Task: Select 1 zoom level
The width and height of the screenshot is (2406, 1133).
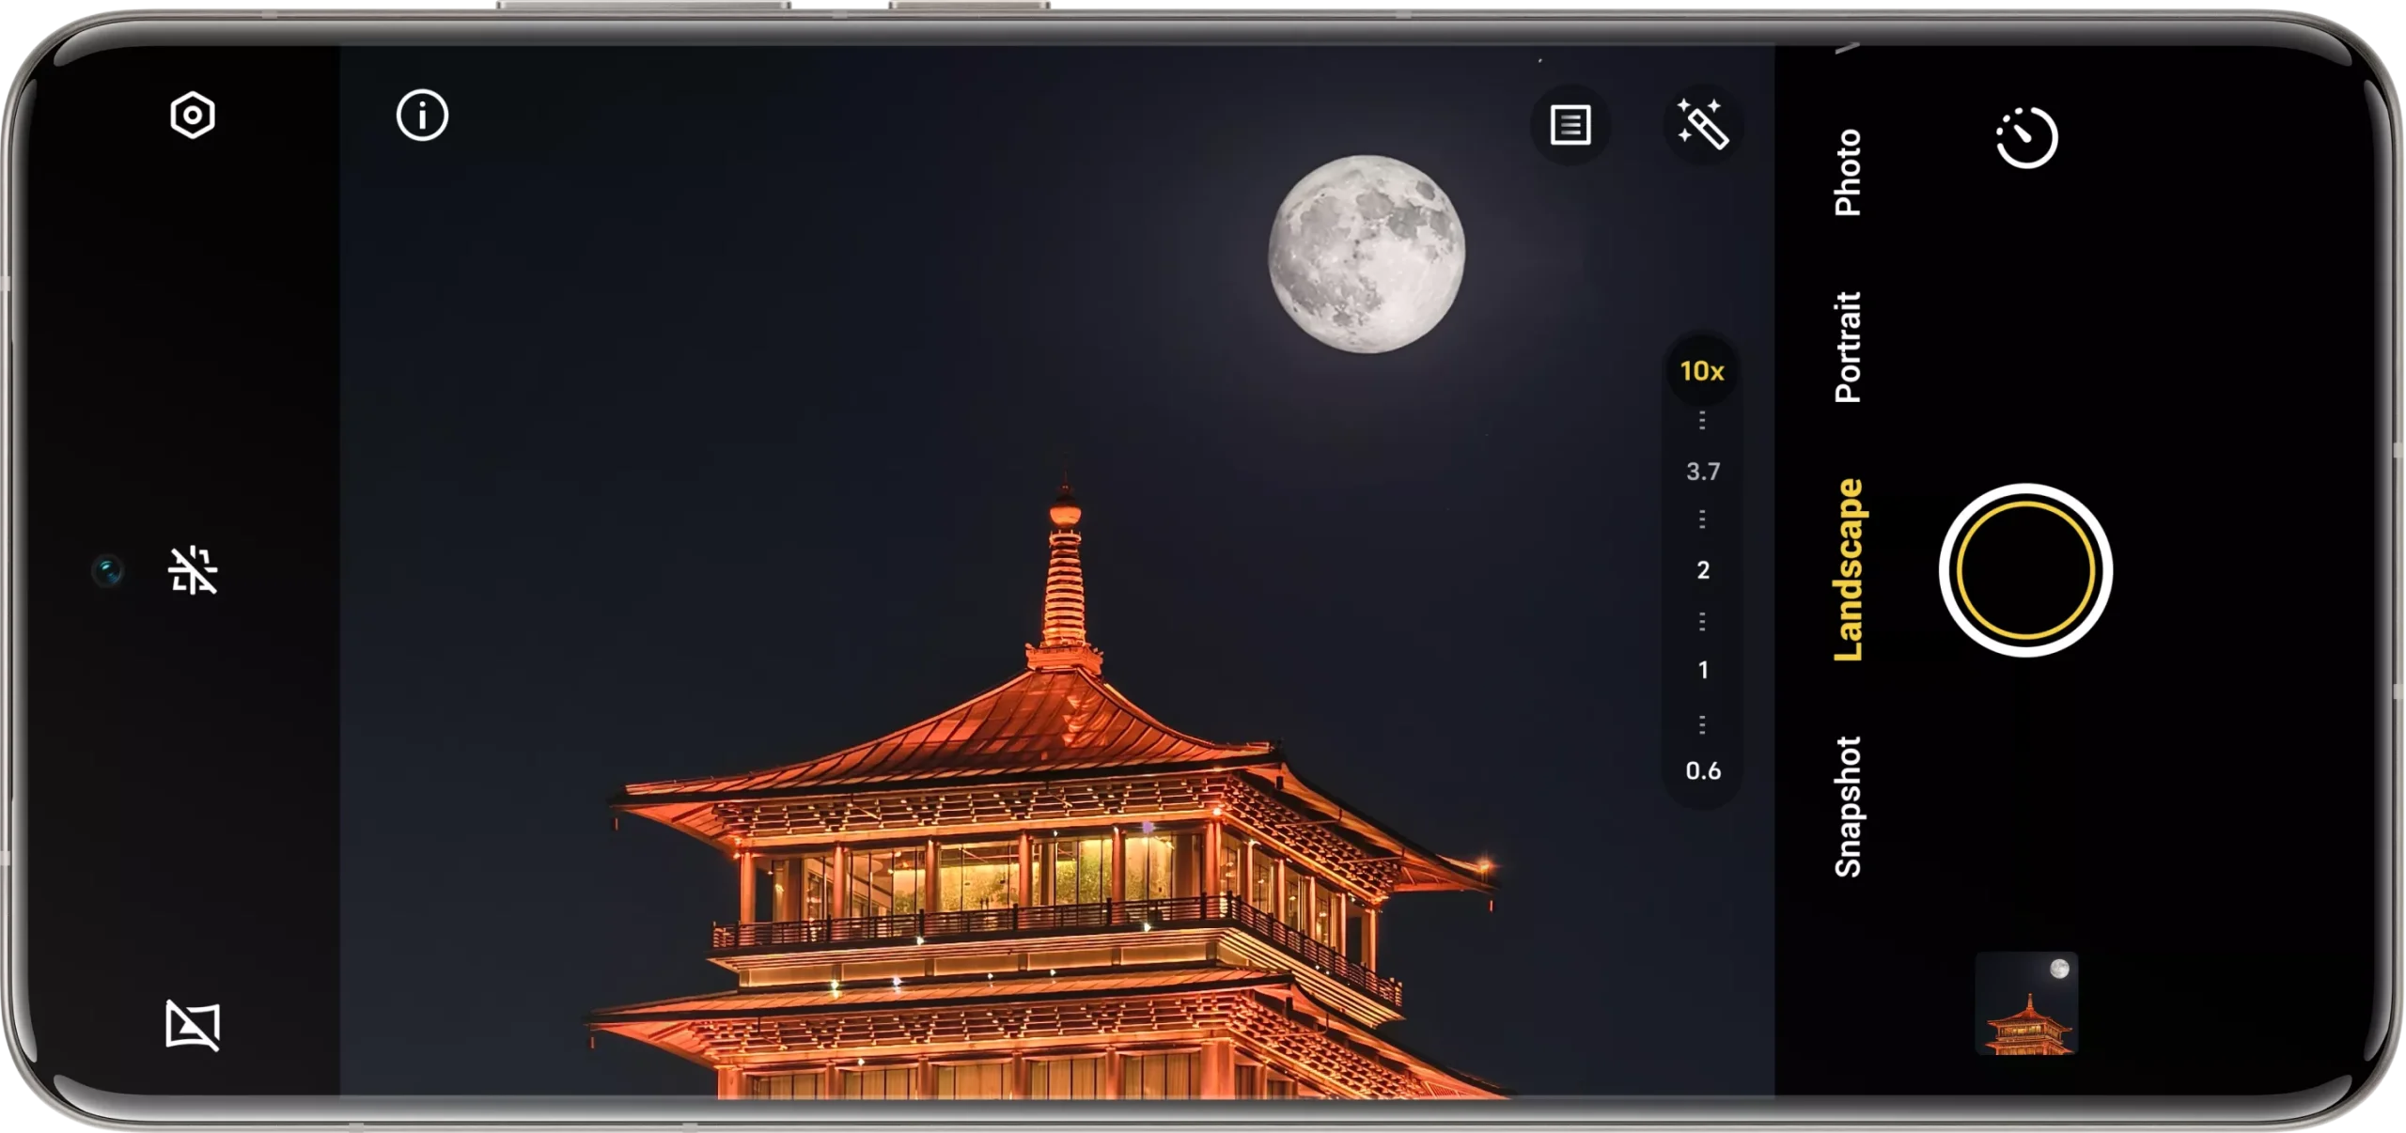Action: pyautogui.click(x=1702, y=670)
